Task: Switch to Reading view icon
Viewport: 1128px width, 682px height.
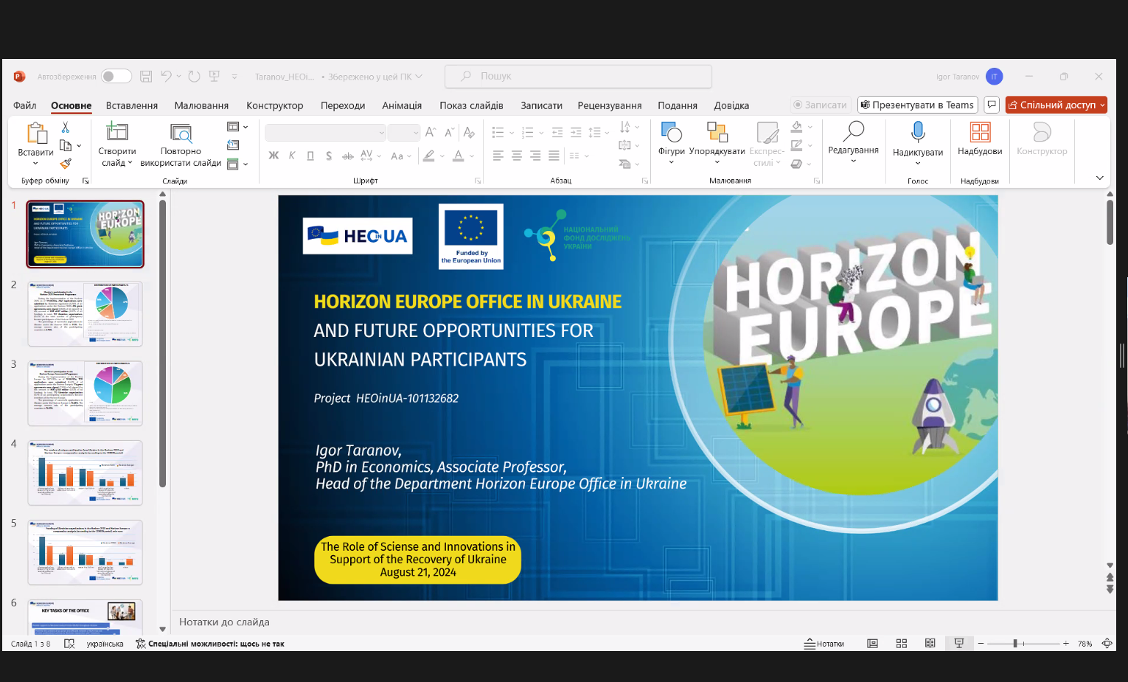Action: (930, 644)
